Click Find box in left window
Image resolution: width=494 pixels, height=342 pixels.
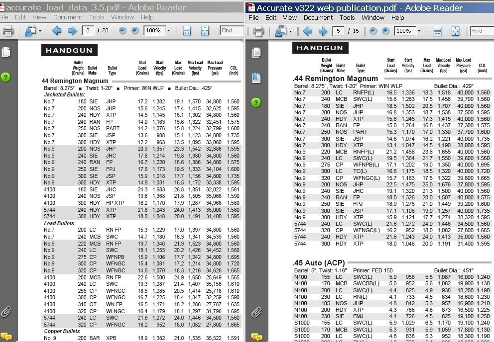232,30
